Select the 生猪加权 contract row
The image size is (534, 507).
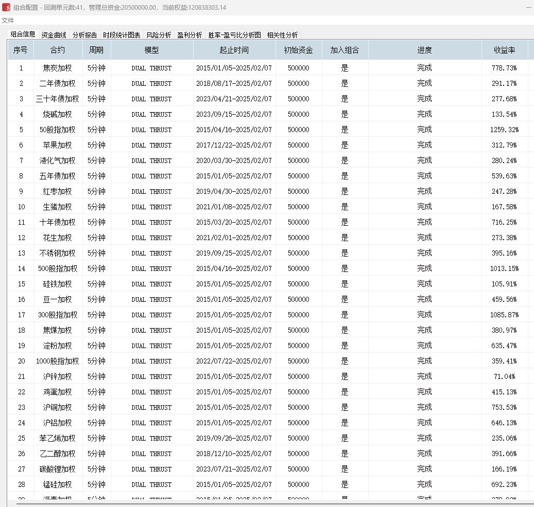click(x=57, y=207)
